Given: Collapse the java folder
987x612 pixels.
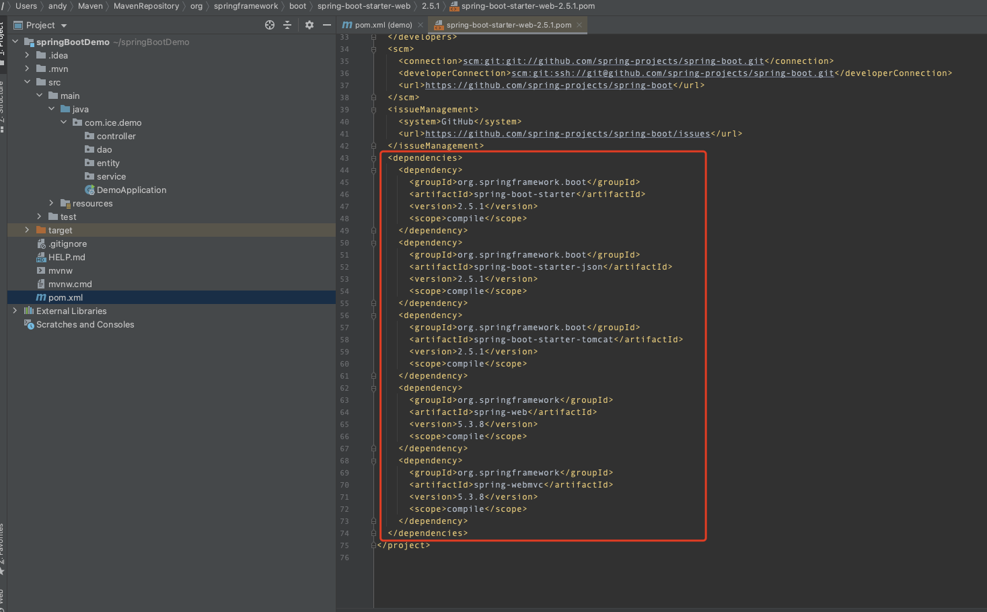Looking at the screenshot, I should (x=52, y=109).
